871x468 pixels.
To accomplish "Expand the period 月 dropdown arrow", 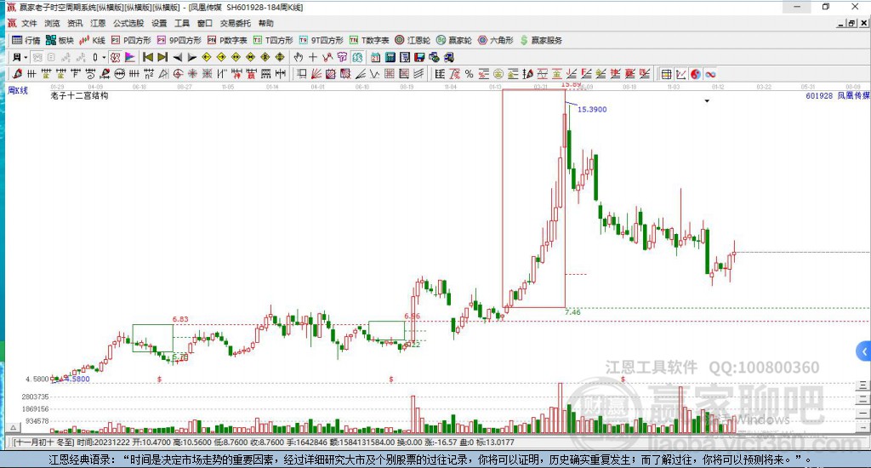I will (26, 57).
